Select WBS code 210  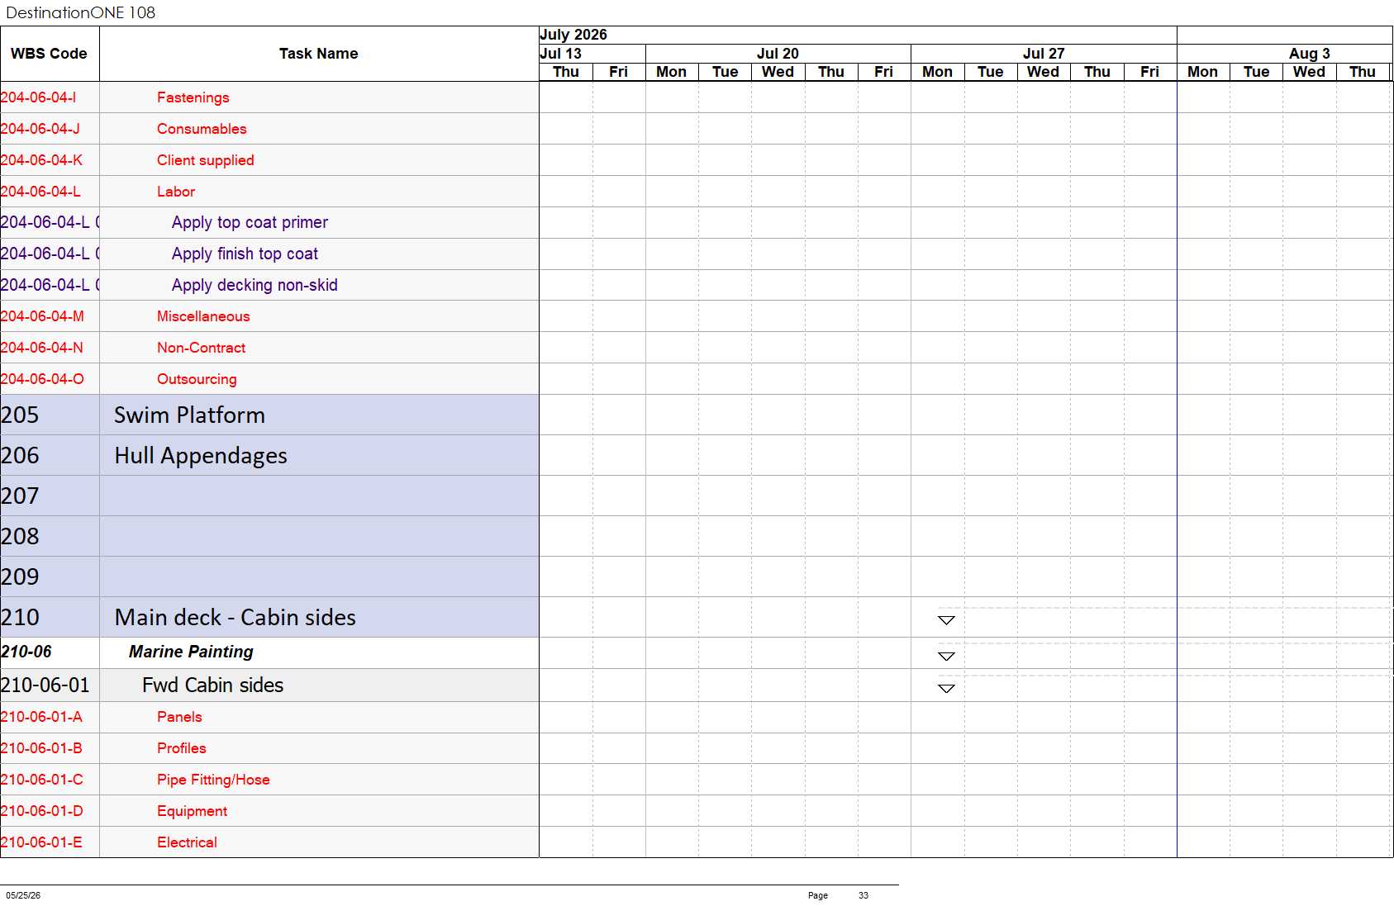pyautogui.click(x=20, y=617)
